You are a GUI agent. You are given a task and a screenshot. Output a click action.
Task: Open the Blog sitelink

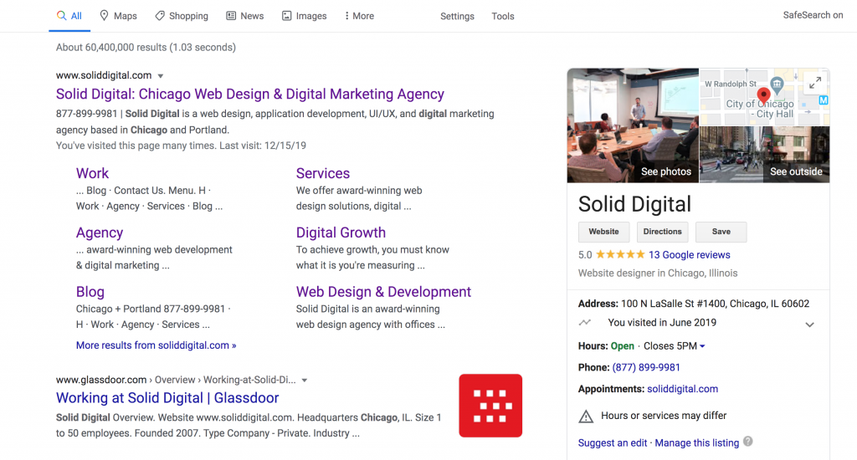pos(90,292)
